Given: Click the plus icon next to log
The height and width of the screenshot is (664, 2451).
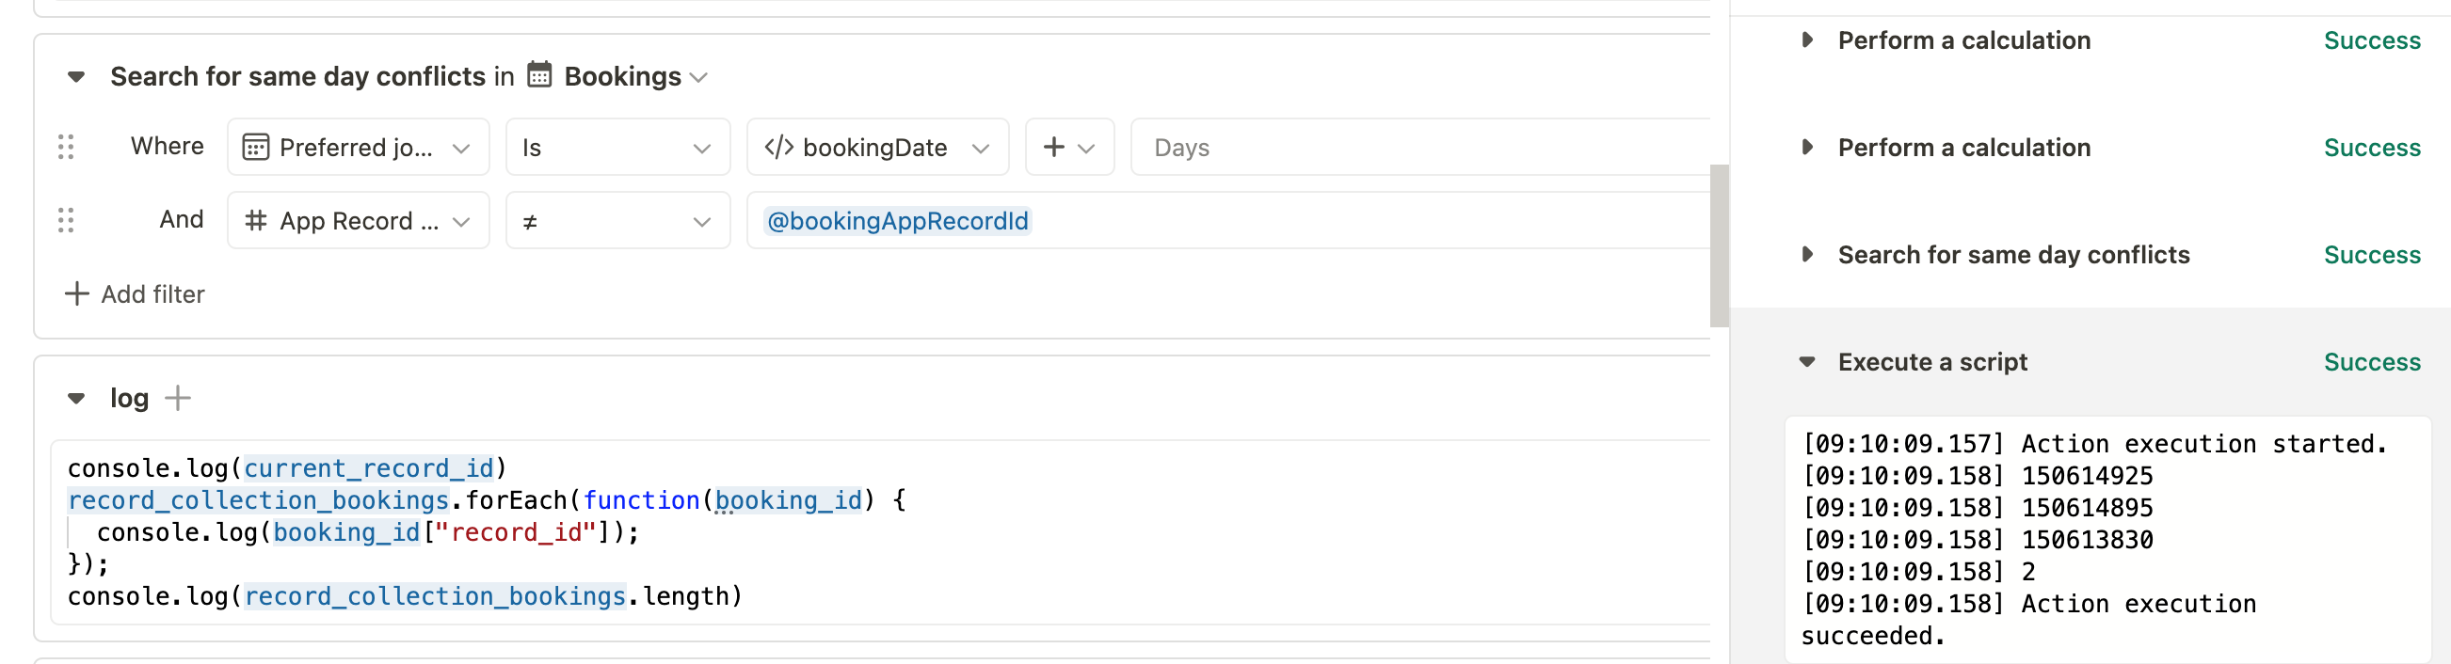Looking at the screenshot, I should click(x=178, y=398).
